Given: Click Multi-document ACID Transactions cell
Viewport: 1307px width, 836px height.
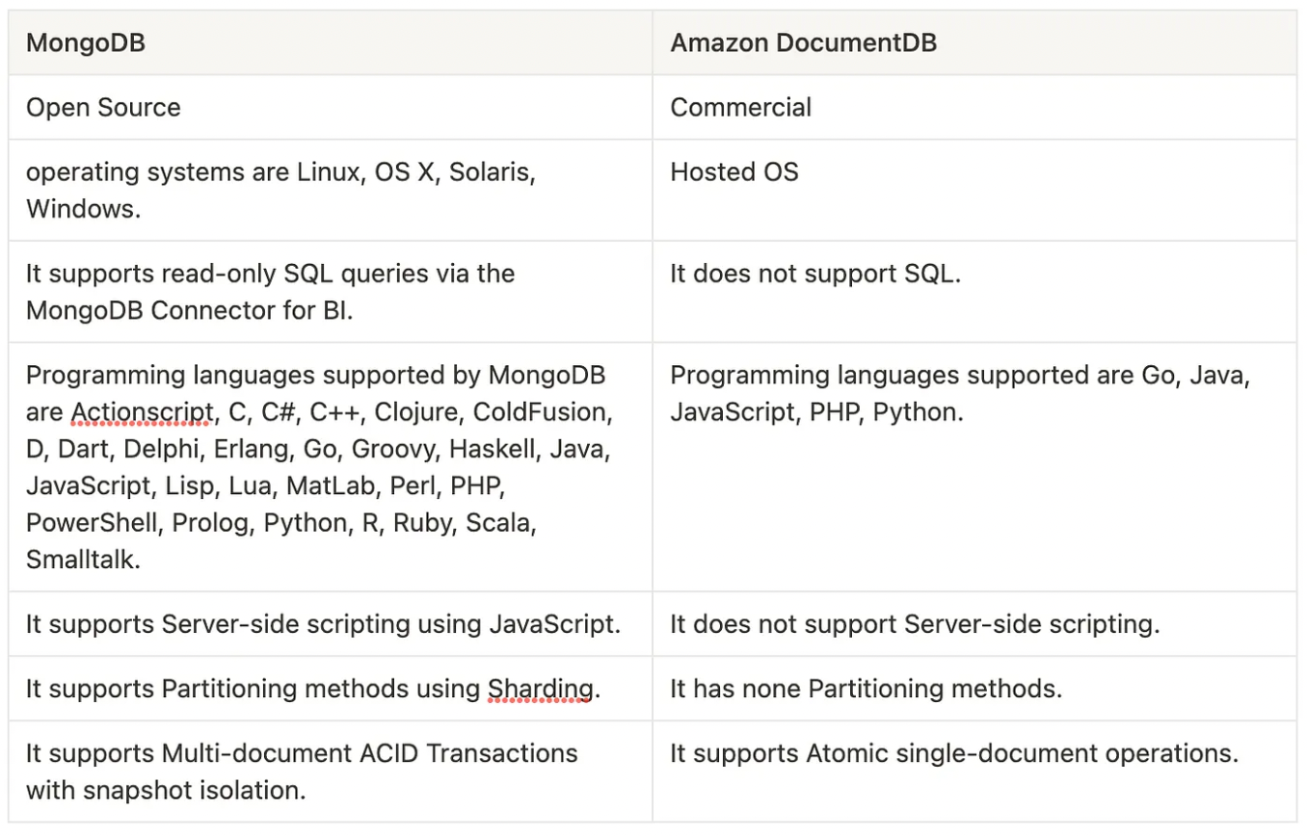Looking at the screenshot, I should [x=331, y=771].
